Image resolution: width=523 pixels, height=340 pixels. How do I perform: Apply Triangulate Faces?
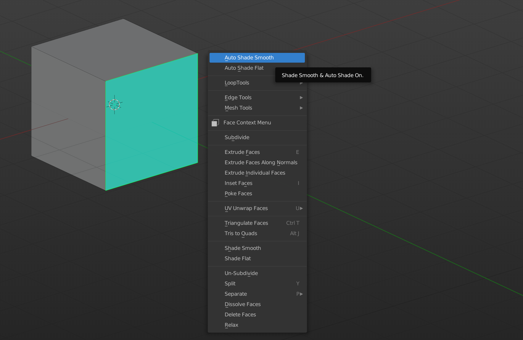(x=257, y=223)
